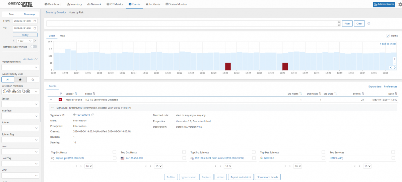Open the 1 day range dropdown
This screenshot has height=182, width=402.
tap(24, 41)
